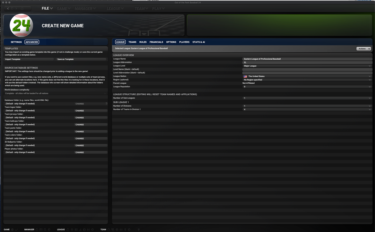Open the League Level dropdown
This screenshot has width=375, height=232.
[307, 66]
